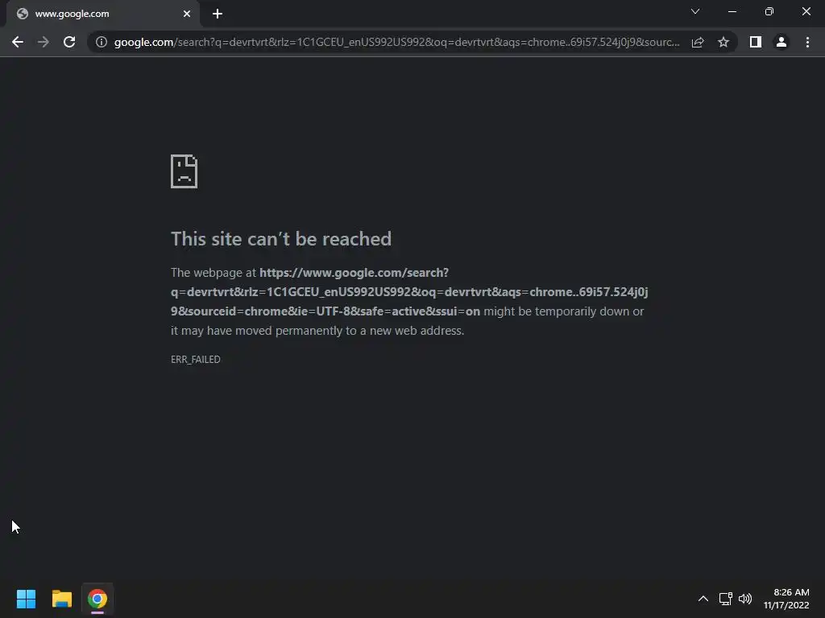View site information icon in address bar
The image size is (825, 618).
coord(102,42)
